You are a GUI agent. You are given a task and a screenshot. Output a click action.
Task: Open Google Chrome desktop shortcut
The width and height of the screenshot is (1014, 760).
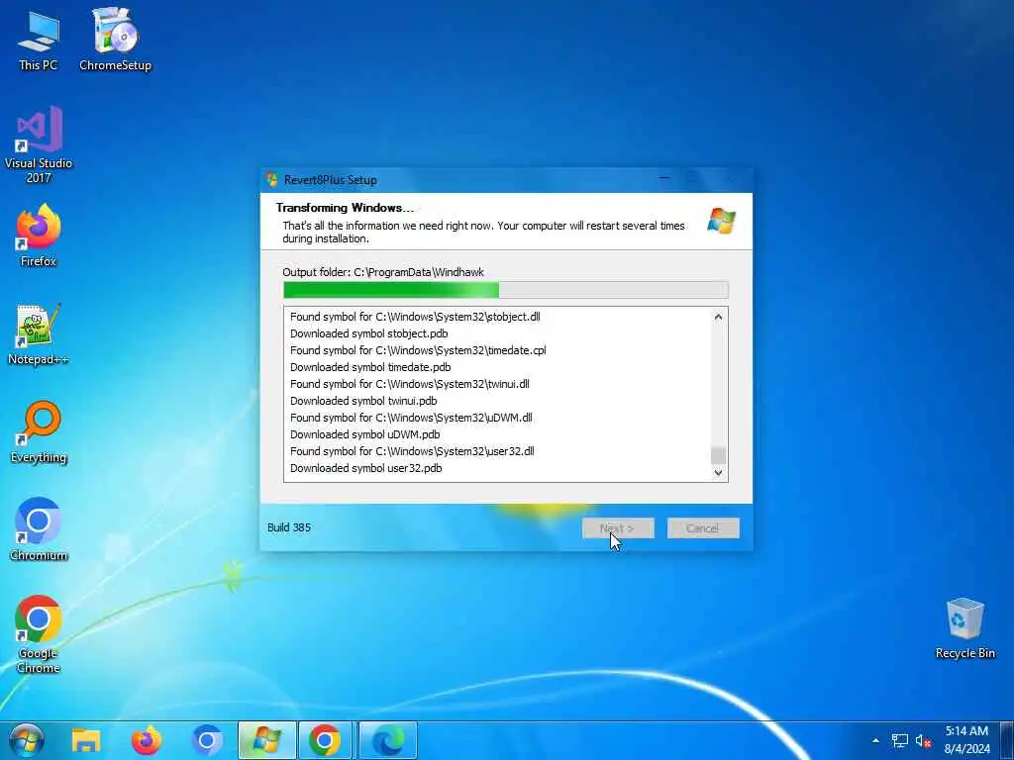(x=39, y=634)
